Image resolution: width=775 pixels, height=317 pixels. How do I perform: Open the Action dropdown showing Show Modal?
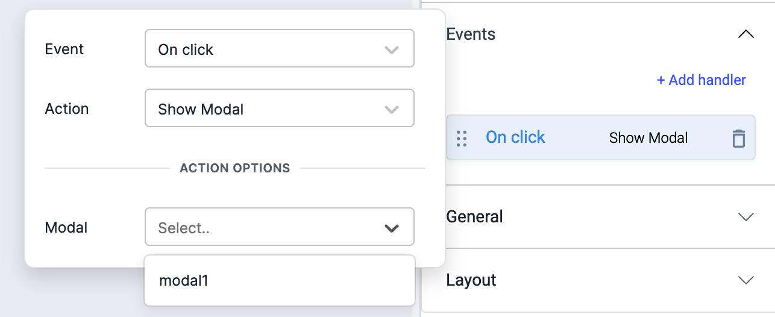265,108
